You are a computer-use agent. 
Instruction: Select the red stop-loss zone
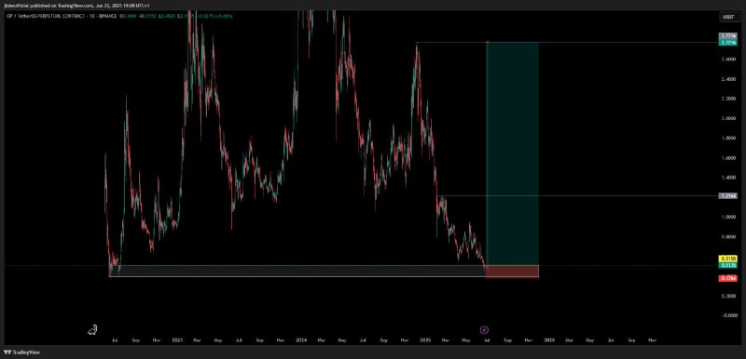point(512,272)
